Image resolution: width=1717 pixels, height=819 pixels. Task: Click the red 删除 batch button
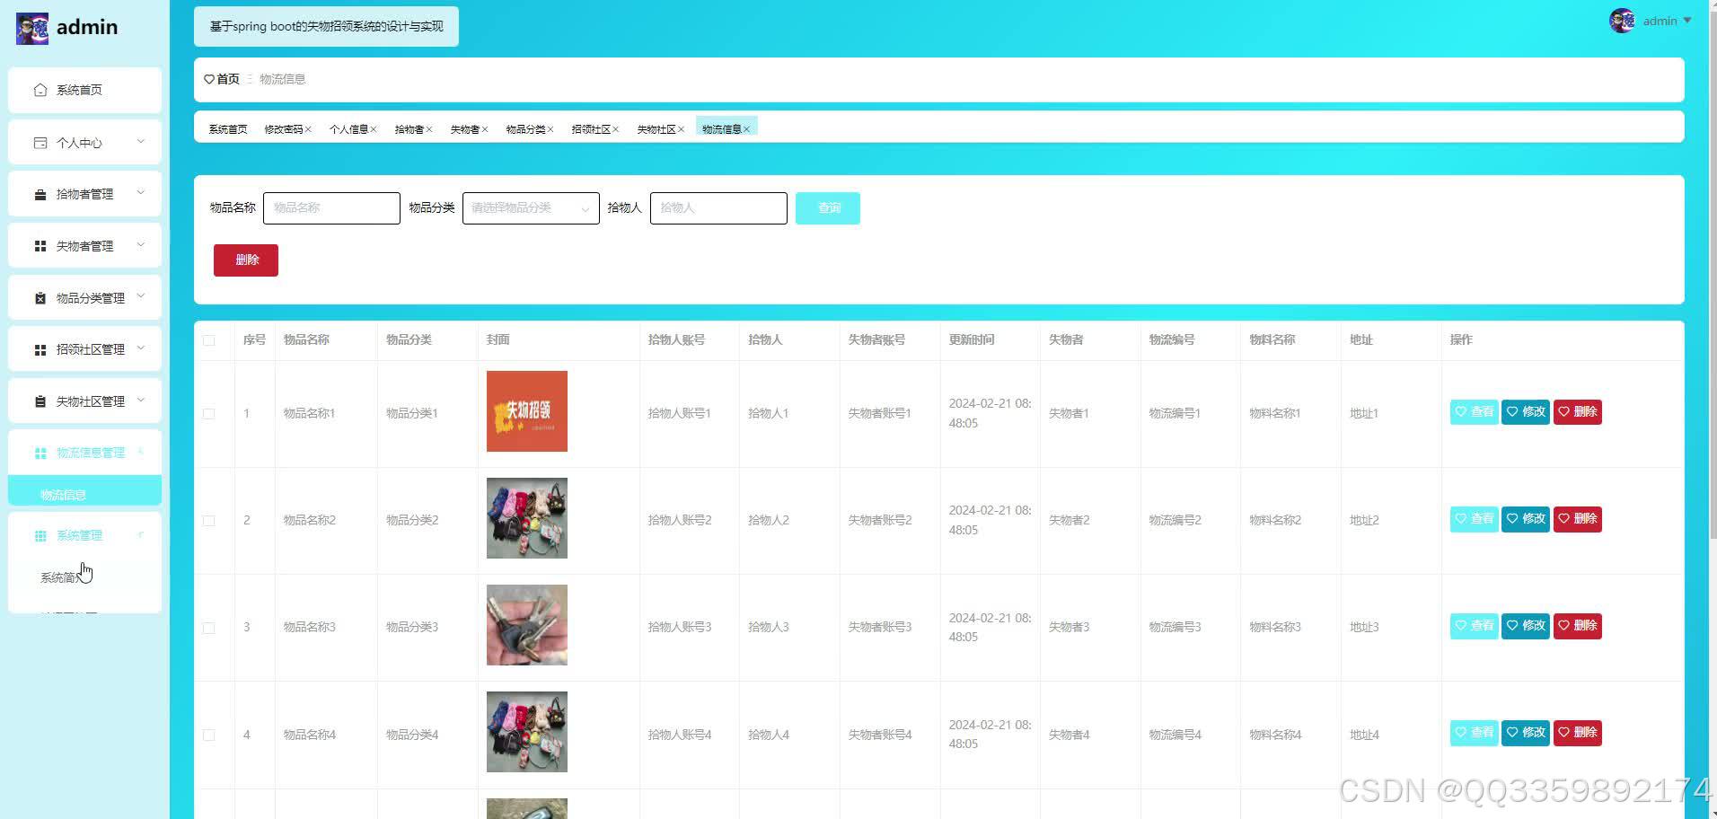click(246, 260)
